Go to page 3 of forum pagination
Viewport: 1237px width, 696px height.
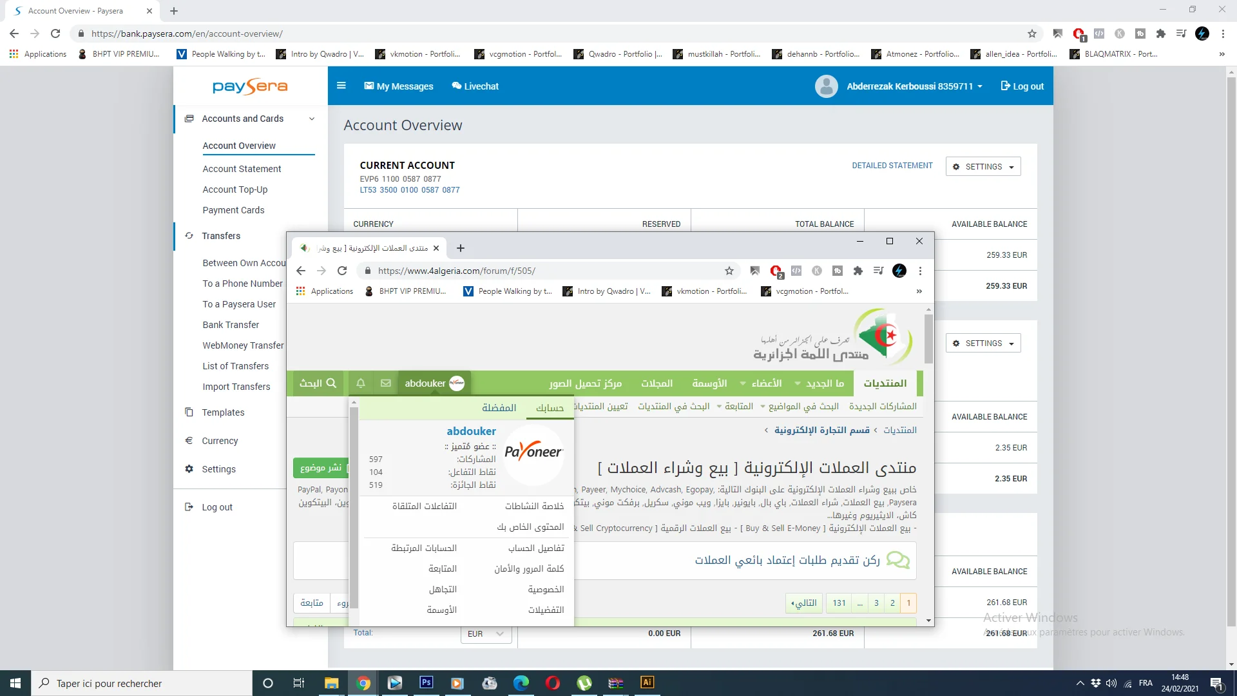coord(876,603)
